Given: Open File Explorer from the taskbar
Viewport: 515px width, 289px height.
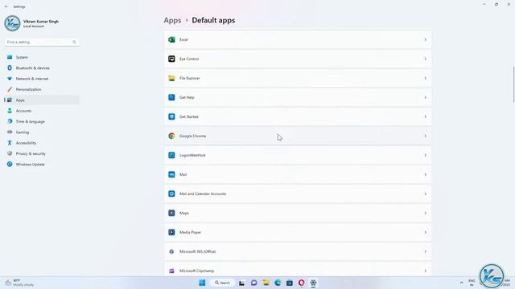Looking at the screenshot, I should click(266, 283).
